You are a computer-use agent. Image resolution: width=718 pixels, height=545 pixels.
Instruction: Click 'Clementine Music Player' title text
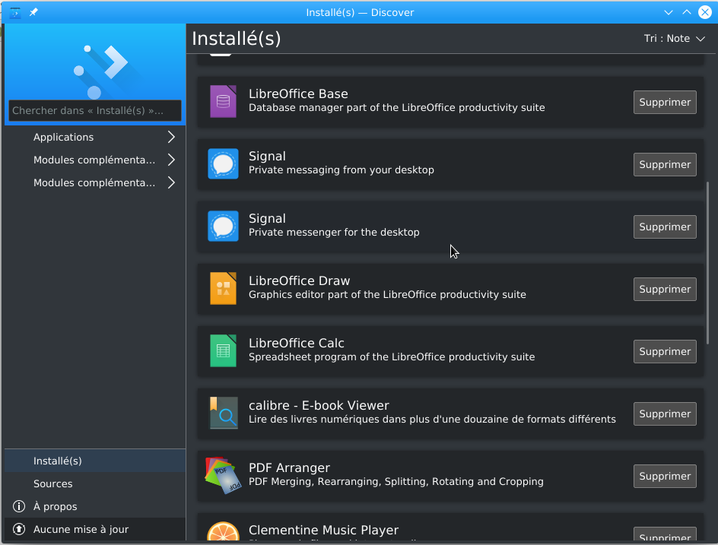coord(323,530)
